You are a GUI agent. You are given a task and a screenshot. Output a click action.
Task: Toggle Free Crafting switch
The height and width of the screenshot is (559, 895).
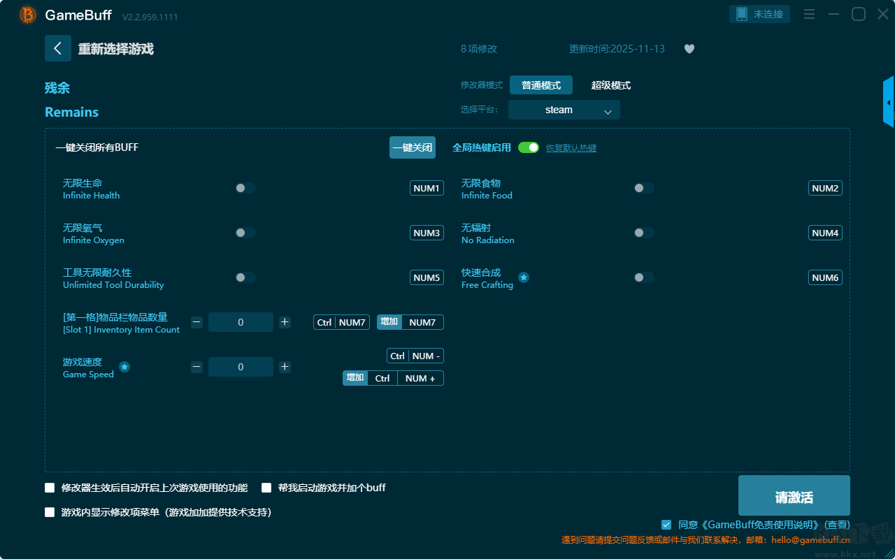coord(644,277)
